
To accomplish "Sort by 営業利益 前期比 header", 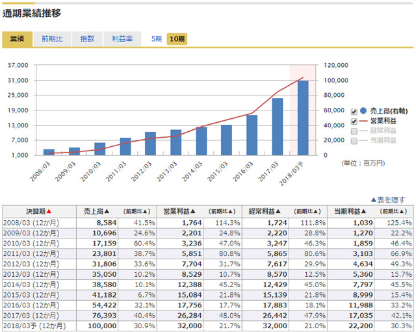I will pos(222,211).
